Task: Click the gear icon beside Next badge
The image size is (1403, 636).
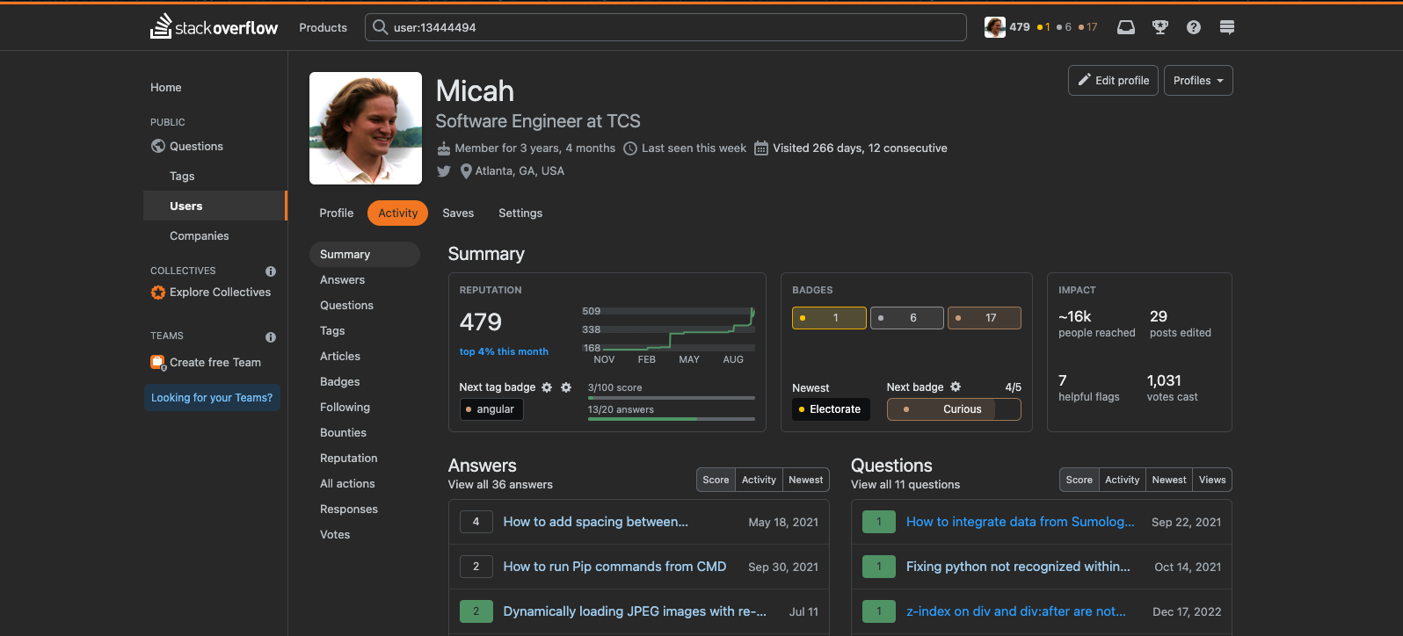Action: click(956, 387)
